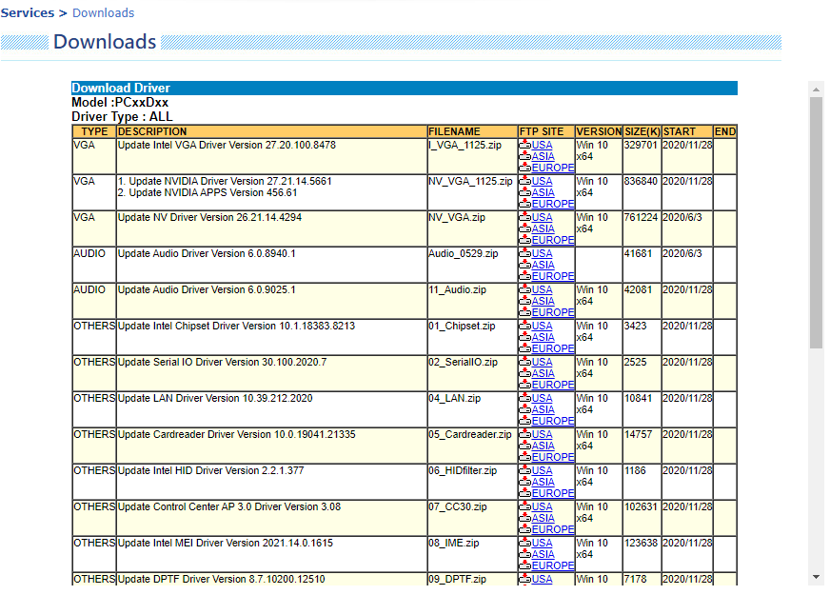The image size is (830, 595).
Task: Download 09_DPTF.zip from USA link
Action: (542, 579)
